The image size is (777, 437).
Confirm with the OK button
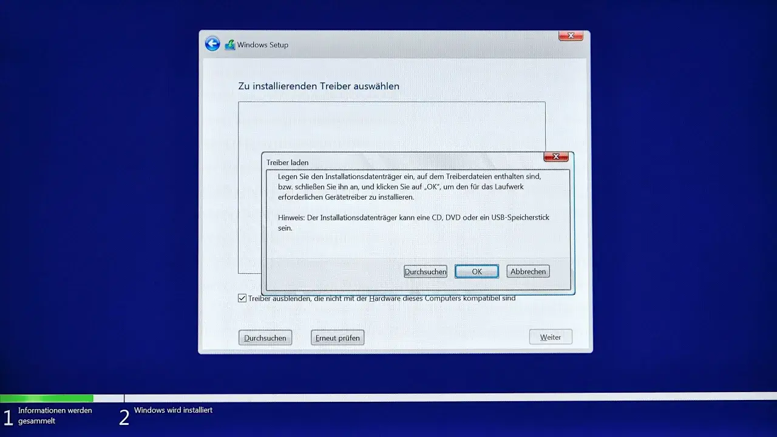(477, 271)
